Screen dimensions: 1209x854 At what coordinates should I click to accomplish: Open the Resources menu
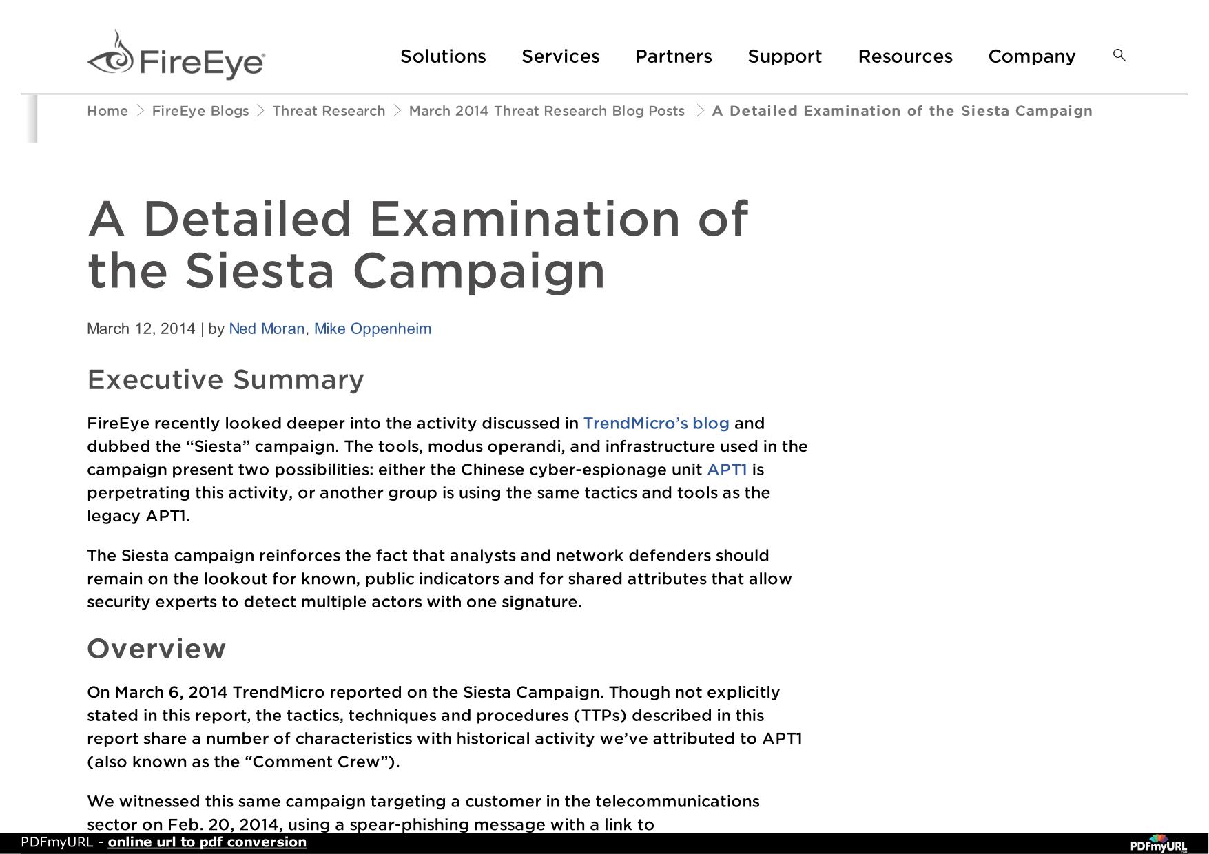point(905,56)
